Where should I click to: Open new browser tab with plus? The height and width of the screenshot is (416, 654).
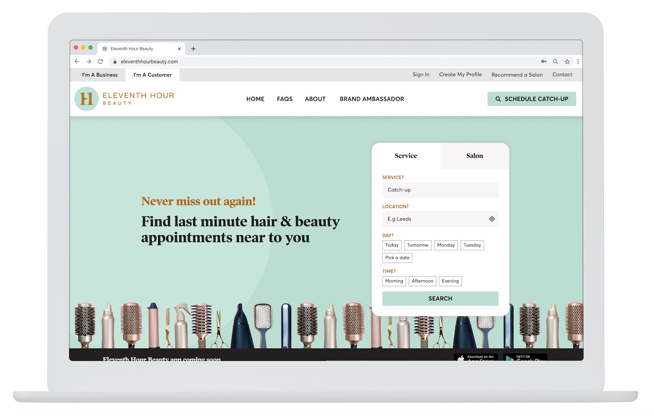pos(193,48)
